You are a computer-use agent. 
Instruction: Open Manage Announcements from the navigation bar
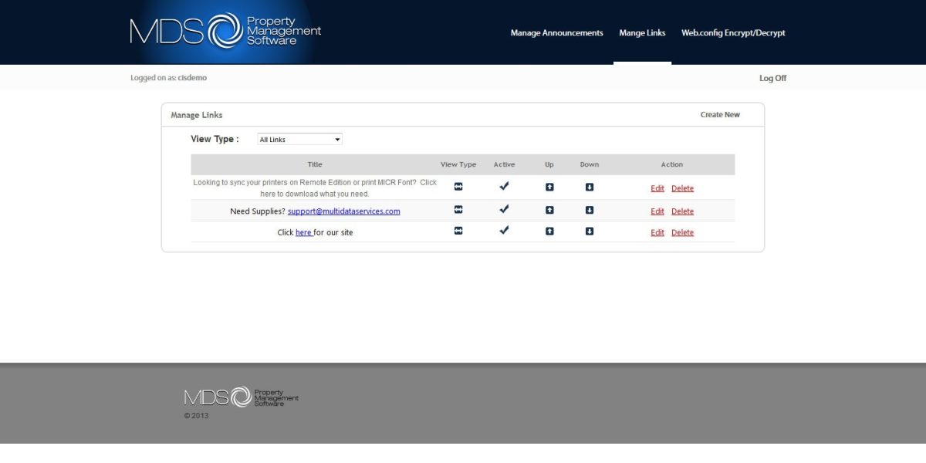[557, 33]
